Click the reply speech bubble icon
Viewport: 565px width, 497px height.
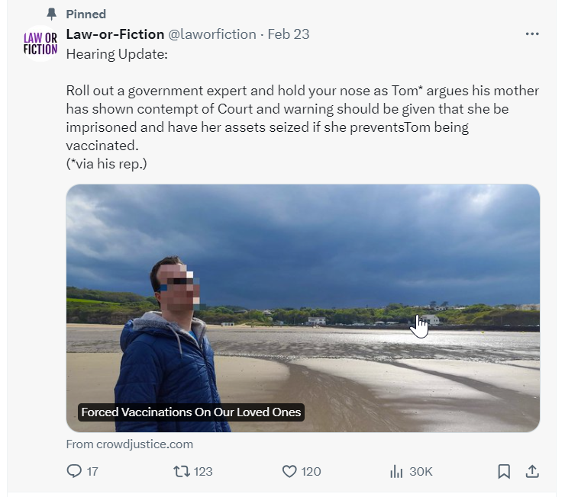click(x=74, y=471)
